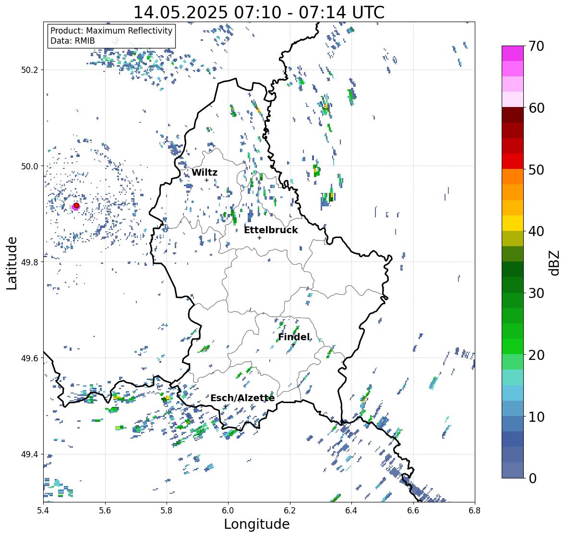
Task: Click the Longitude axis label
Action: [257, 524]
